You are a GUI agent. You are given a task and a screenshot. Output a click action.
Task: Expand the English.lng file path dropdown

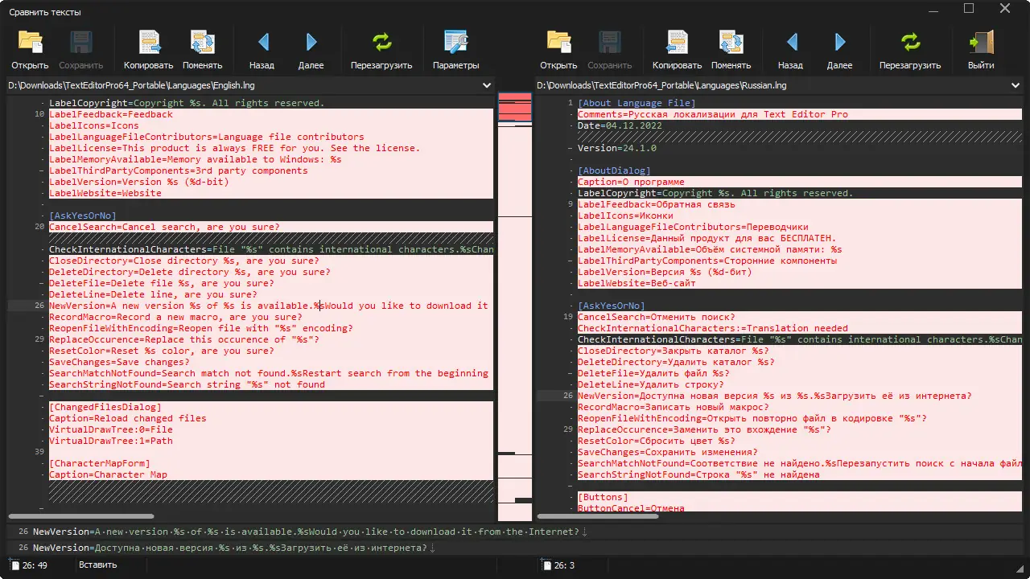click(487, 85)
